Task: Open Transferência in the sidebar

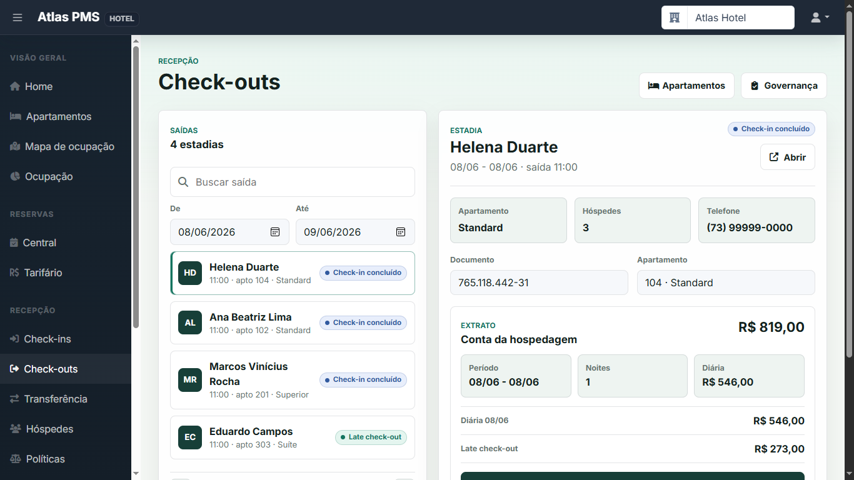Action: tap(66, 399)
